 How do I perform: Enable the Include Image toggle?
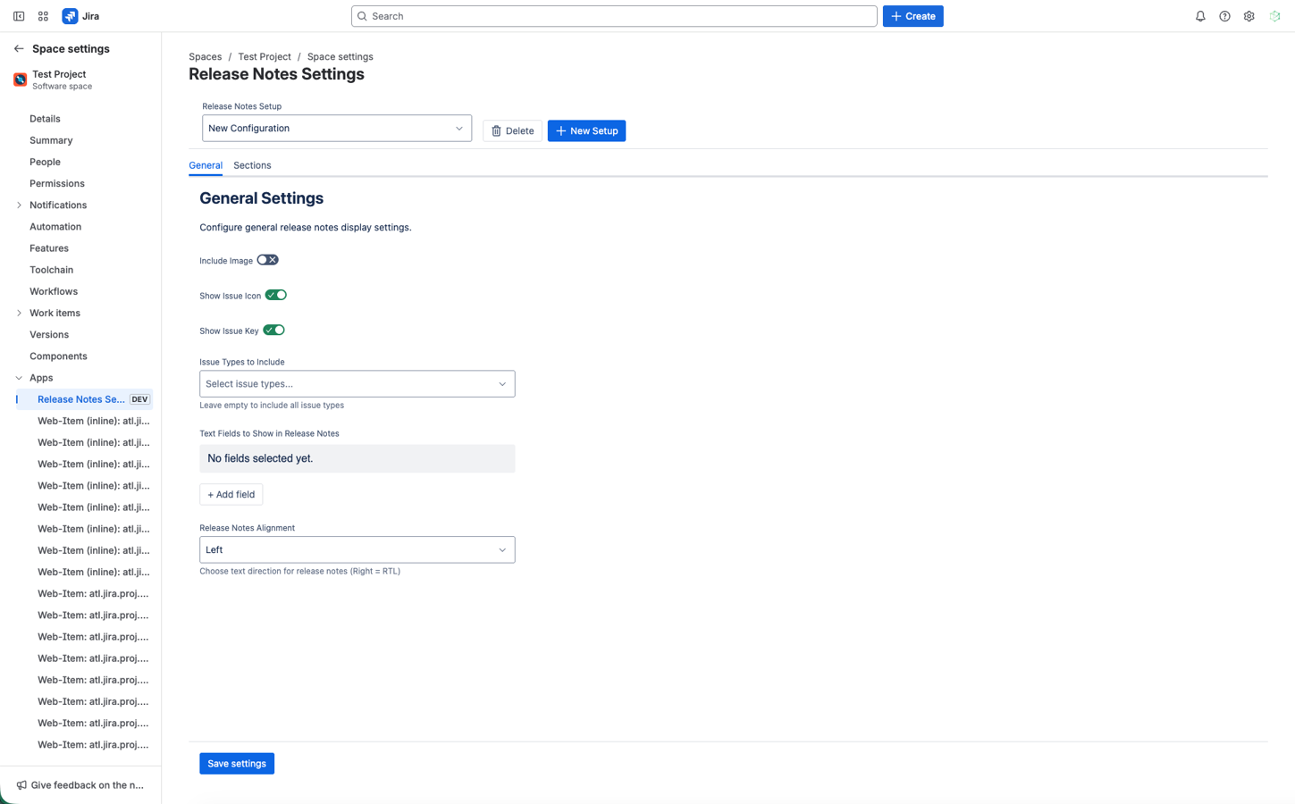click(267, 260)
